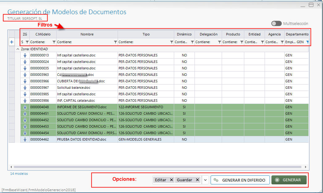Collapse the Zona: IDENTIDAD group

point(18,49)
